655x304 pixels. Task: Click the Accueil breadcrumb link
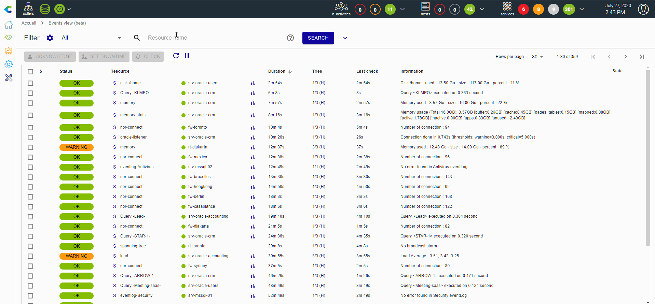(x=29, y=23)
